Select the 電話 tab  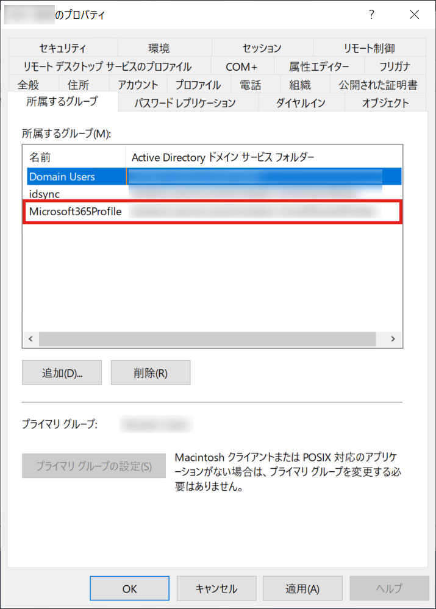click(256, 84)
